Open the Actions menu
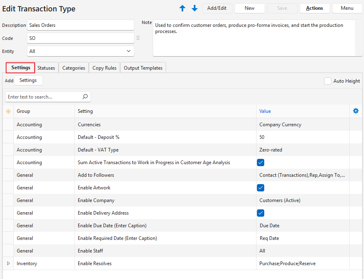 click(315, 8)
